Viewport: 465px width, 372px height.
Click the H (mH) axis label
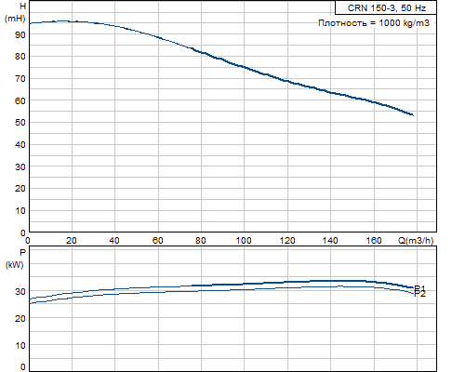[x=16, y=12]
